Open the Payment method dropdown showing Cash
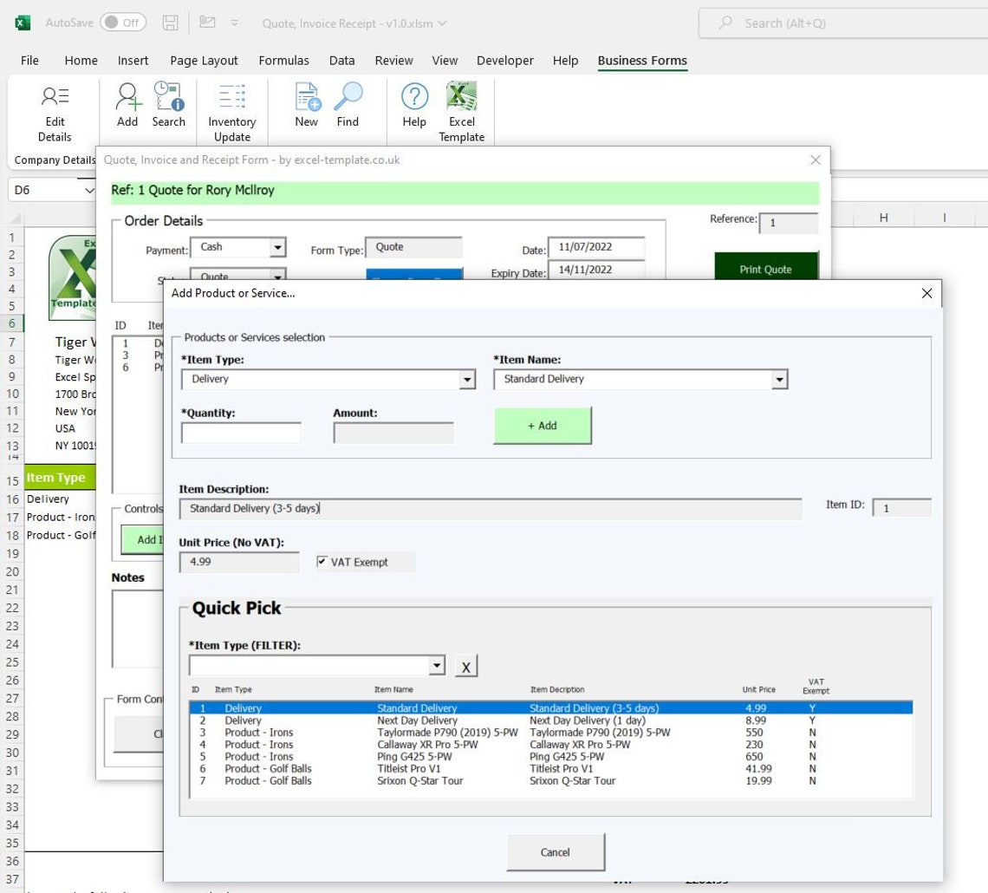This screenshot has width=988, height=893. 276,247
